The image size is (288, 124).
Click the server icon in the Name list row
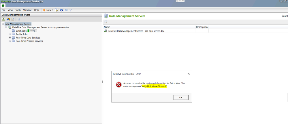(106, 31)
